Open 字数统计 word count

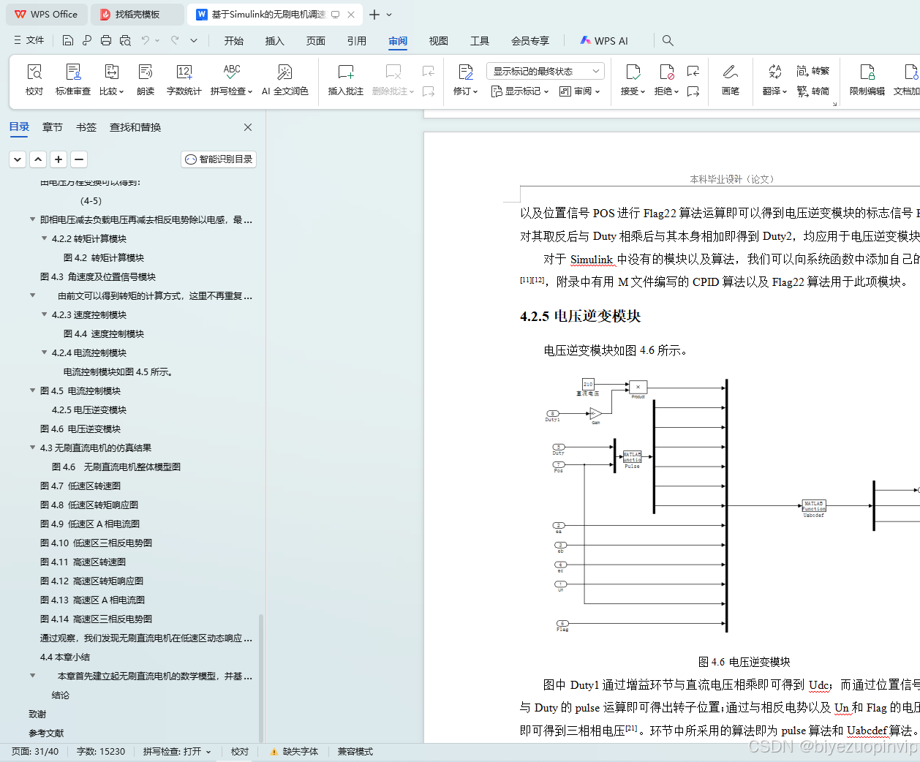pos(184,80)
